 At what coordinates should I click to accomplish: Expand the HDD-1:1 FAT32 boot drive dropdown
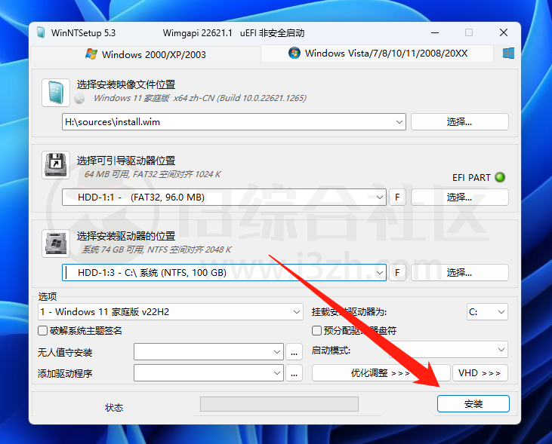[380, 198]
